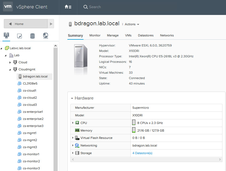Click the host icon beside bdragon.lab.local title

70,24
